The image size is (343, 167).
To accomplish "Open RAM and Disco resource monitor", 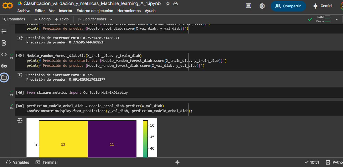I will point(323,19).
